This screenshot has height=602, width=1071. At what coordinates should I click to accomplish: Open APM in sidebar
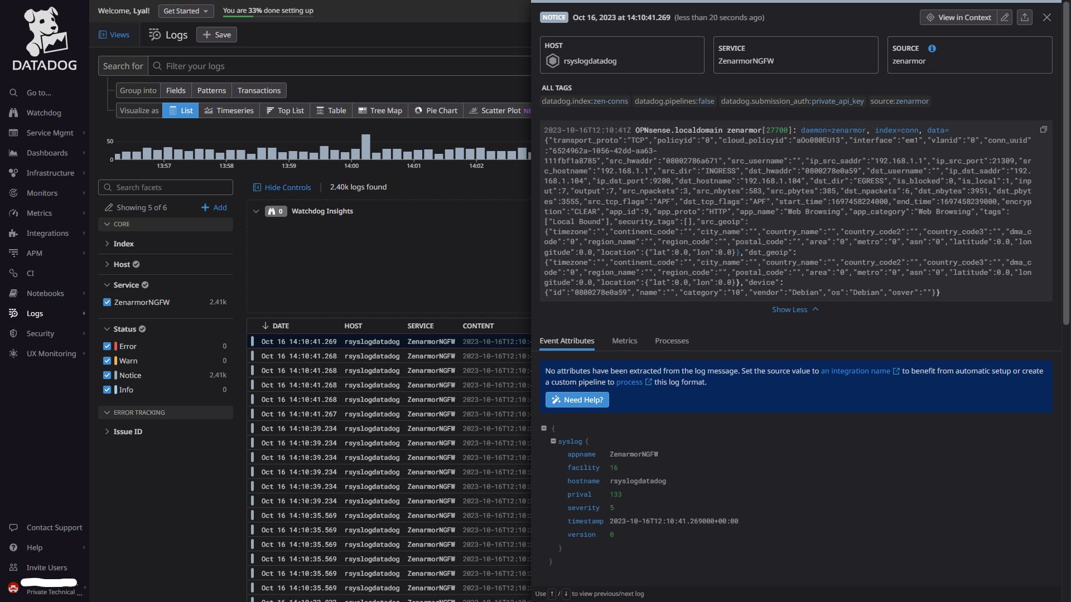(34, 253)
